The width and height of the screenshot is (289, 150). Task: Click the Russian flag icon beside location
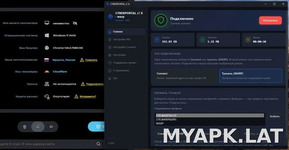click(47, 60)
